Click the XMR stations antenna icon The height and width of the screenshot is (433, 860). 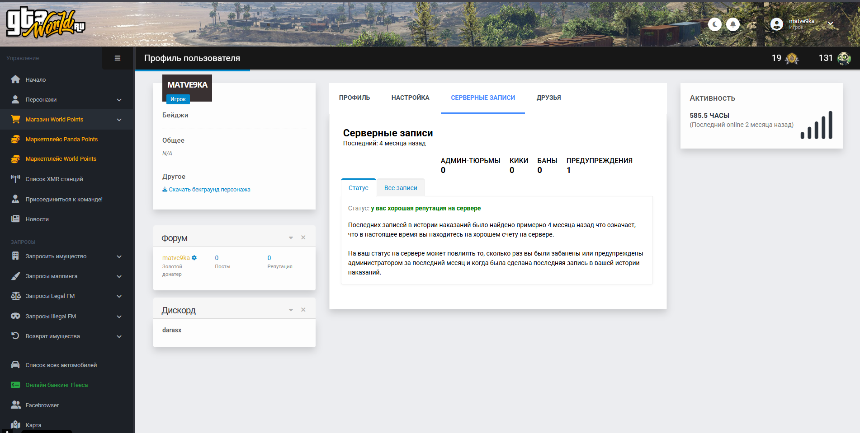point(15,179)
